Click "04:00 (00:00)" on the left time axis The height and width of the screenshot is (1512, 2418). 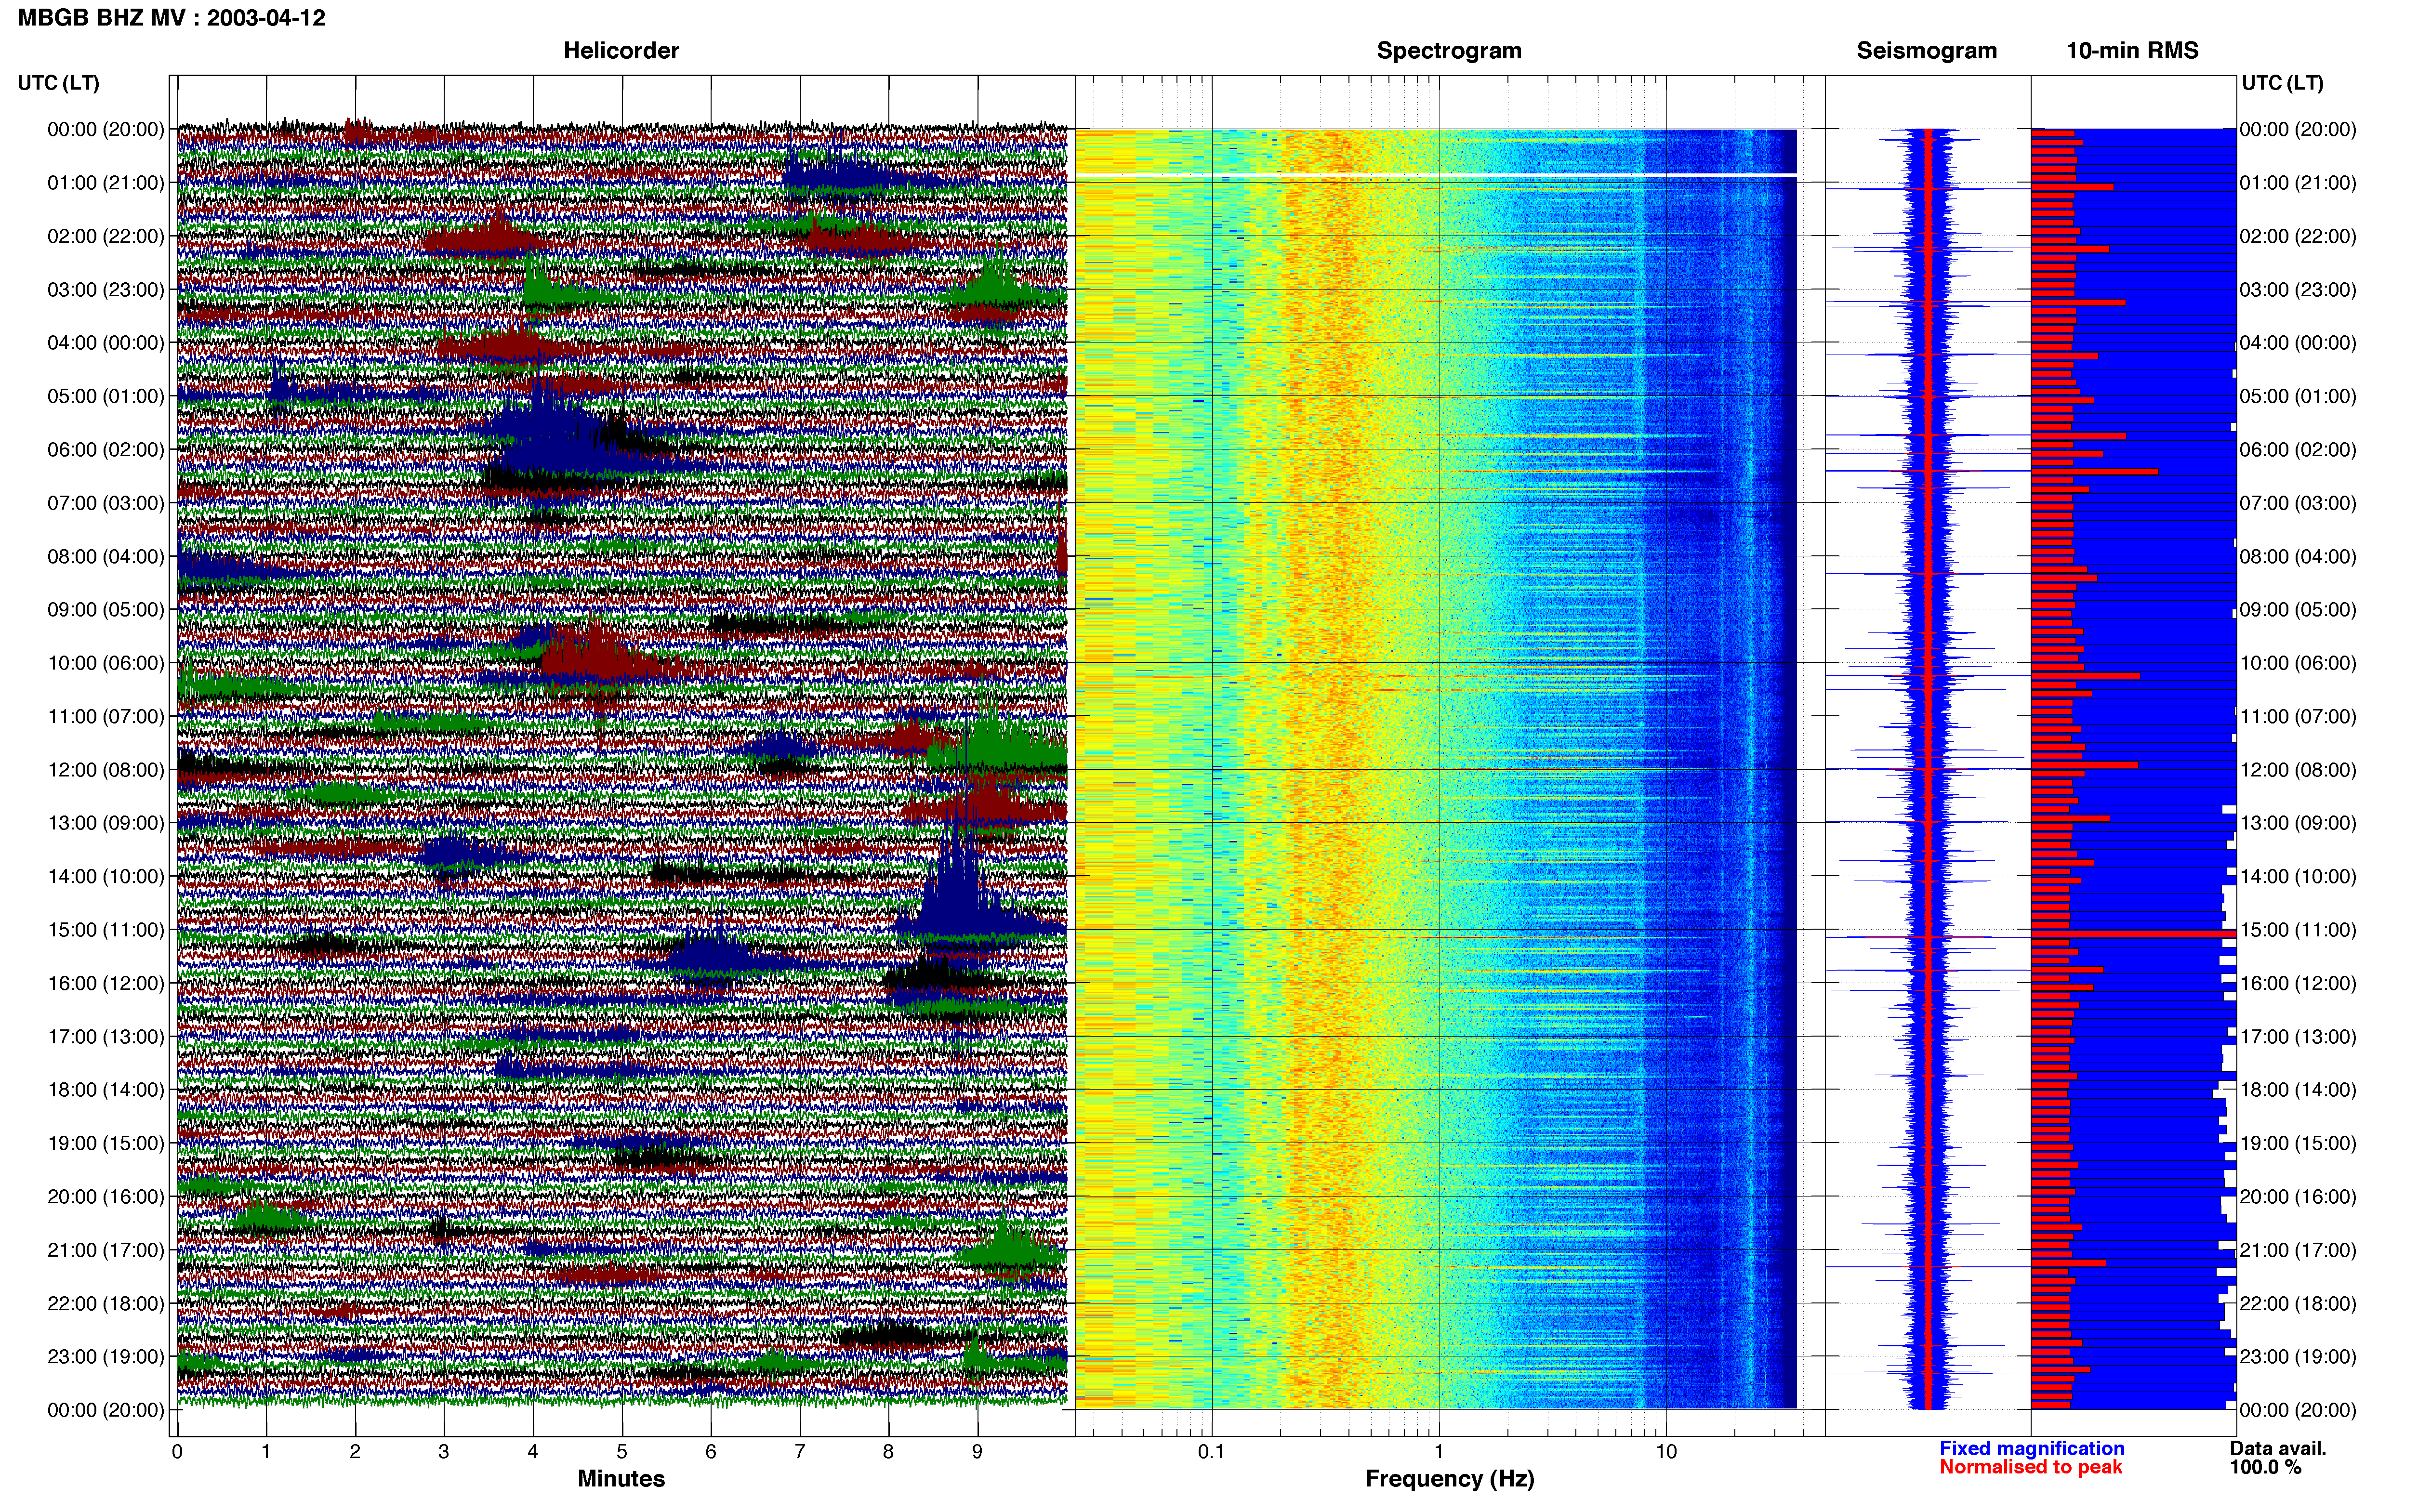106,343
